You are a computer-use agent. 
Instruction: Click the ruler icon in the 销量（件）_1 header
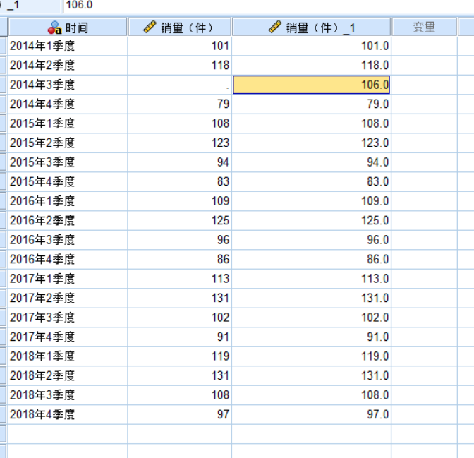[275, 27]
